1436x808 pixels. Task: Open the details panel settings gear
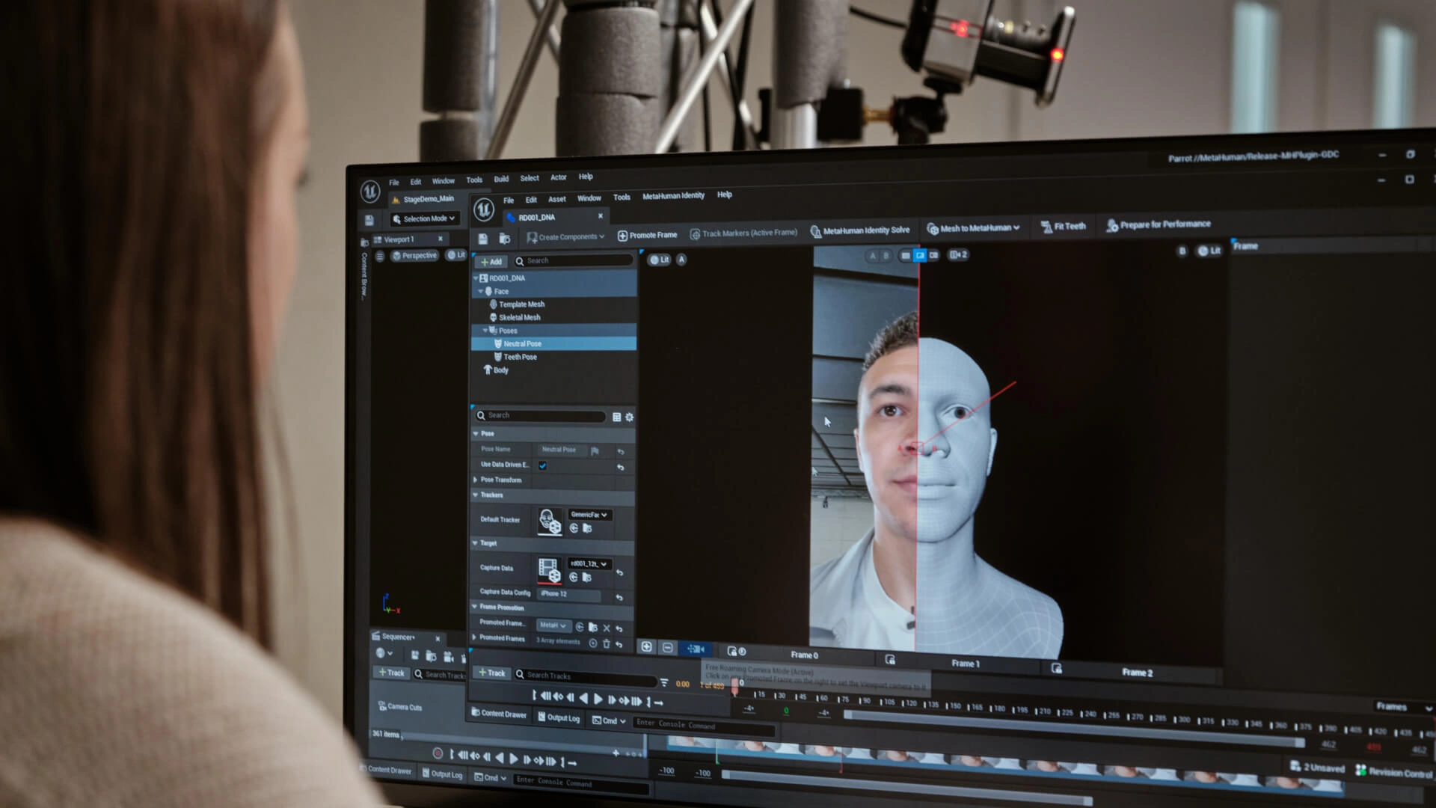point(629,417)
